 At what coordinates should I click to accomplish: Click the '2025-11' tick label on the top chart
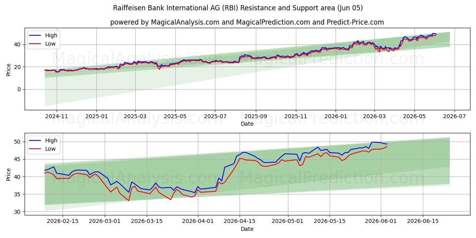296,117
